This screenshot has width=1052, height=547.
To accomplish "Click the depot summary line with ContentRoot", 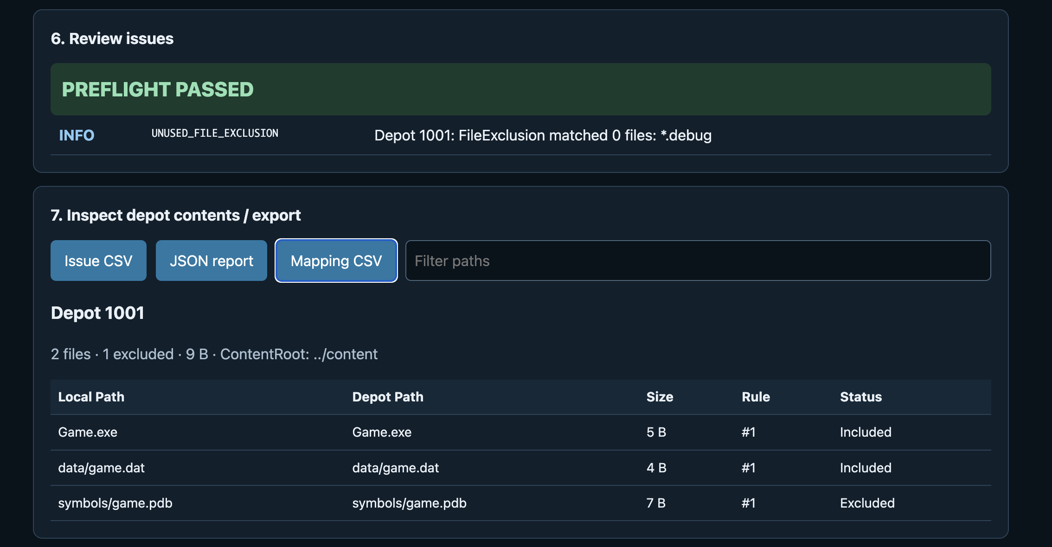I will (214, 354).
